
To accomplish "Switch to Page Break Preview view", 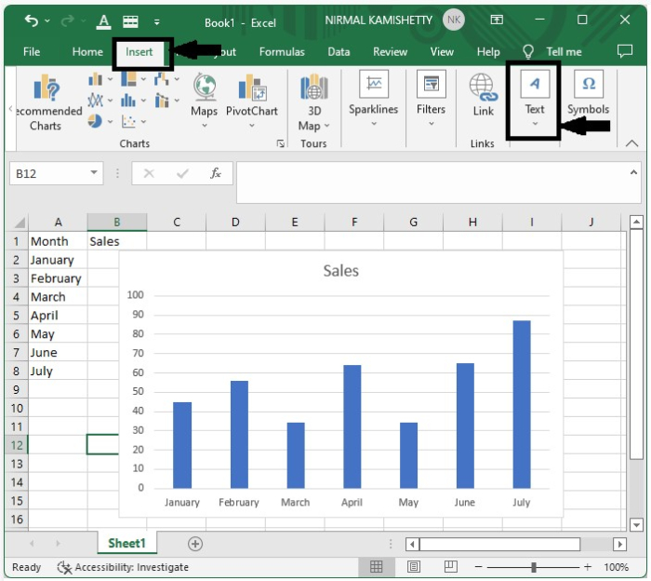I will pyautogui.click(x=450, y=567).
